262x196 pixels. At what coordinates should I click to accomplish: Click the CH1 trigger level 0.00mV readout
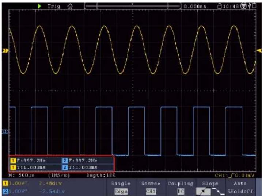(x=235, y=176)
